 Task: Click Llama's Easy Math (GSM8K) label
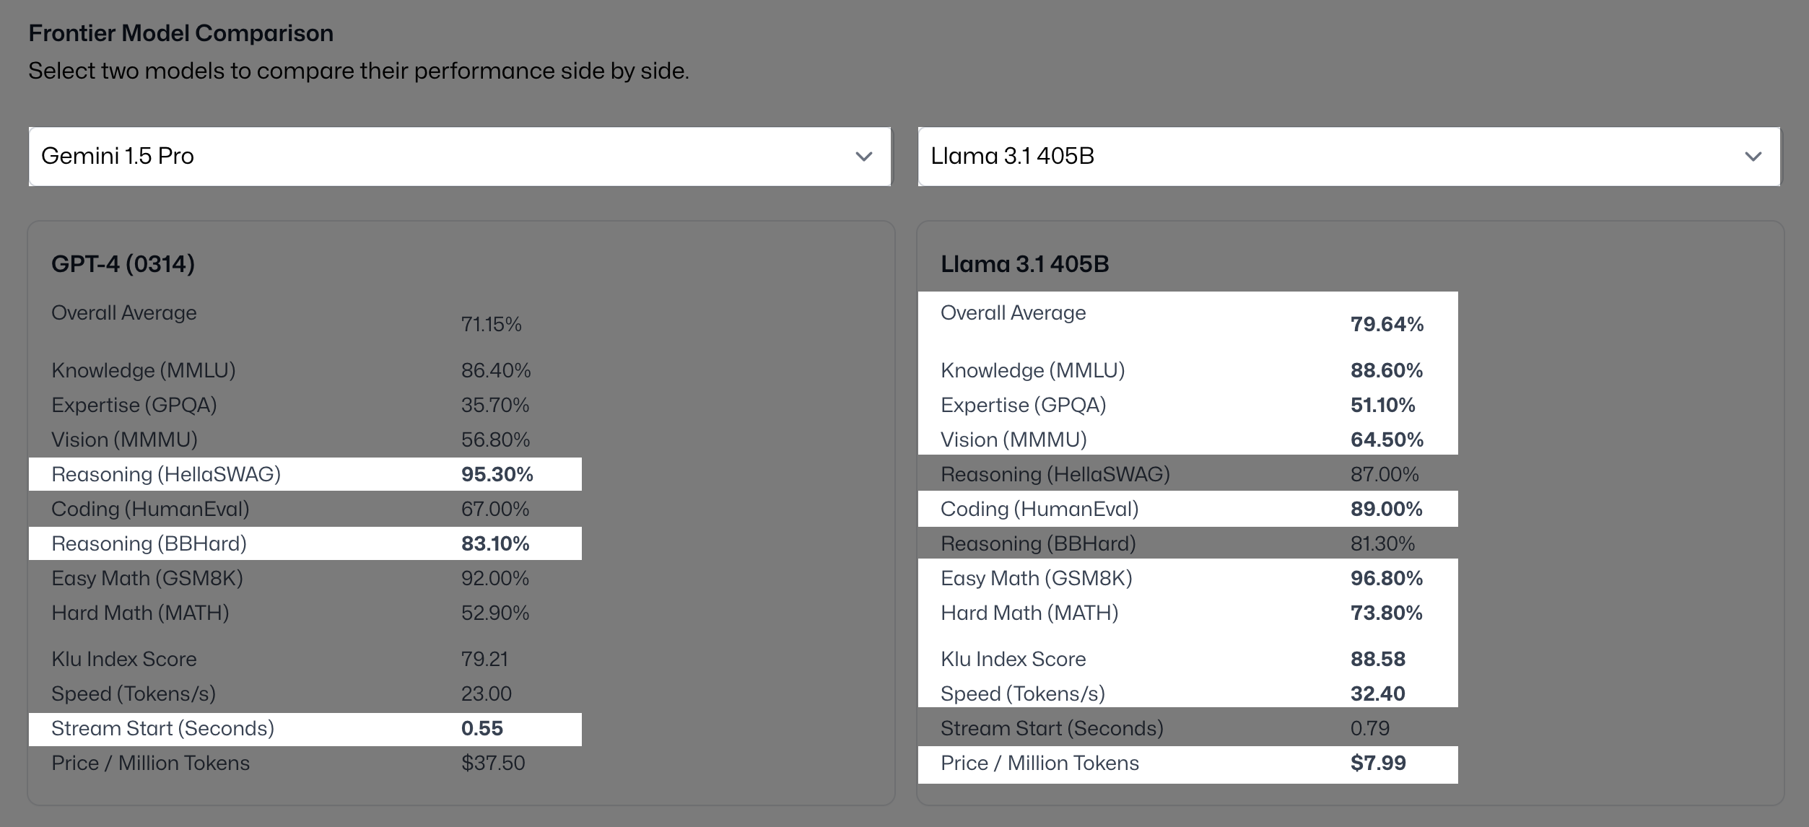1036,578
